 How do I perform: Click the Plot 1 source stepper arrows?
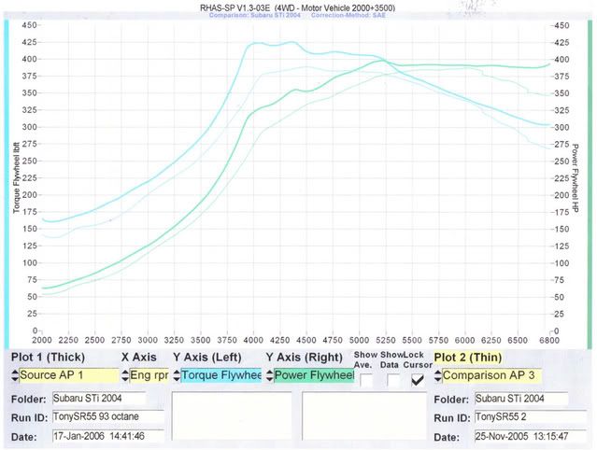(x=14, y=375)
